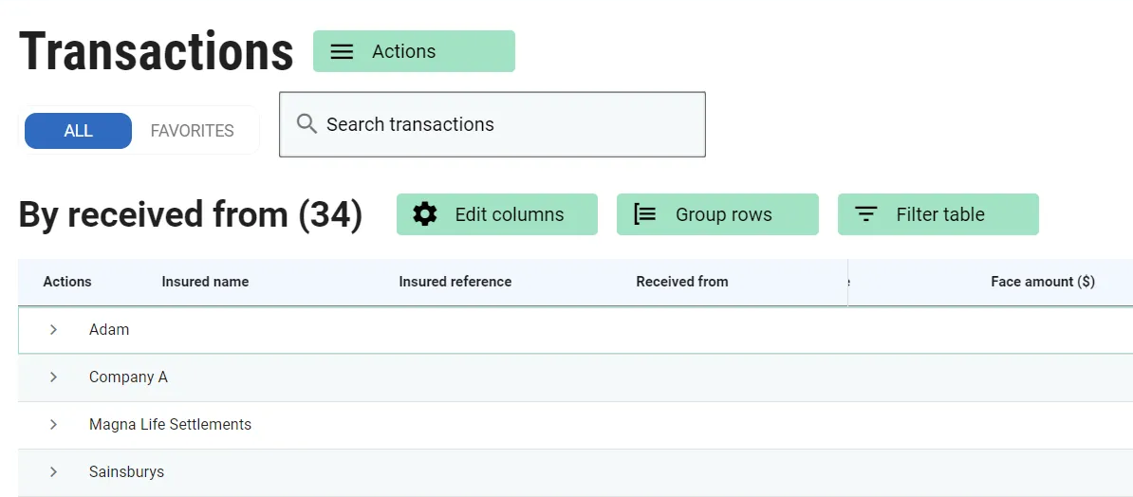Switch to the FAVORITES toggle
The image size is (1133, 497).
[192, 131]
